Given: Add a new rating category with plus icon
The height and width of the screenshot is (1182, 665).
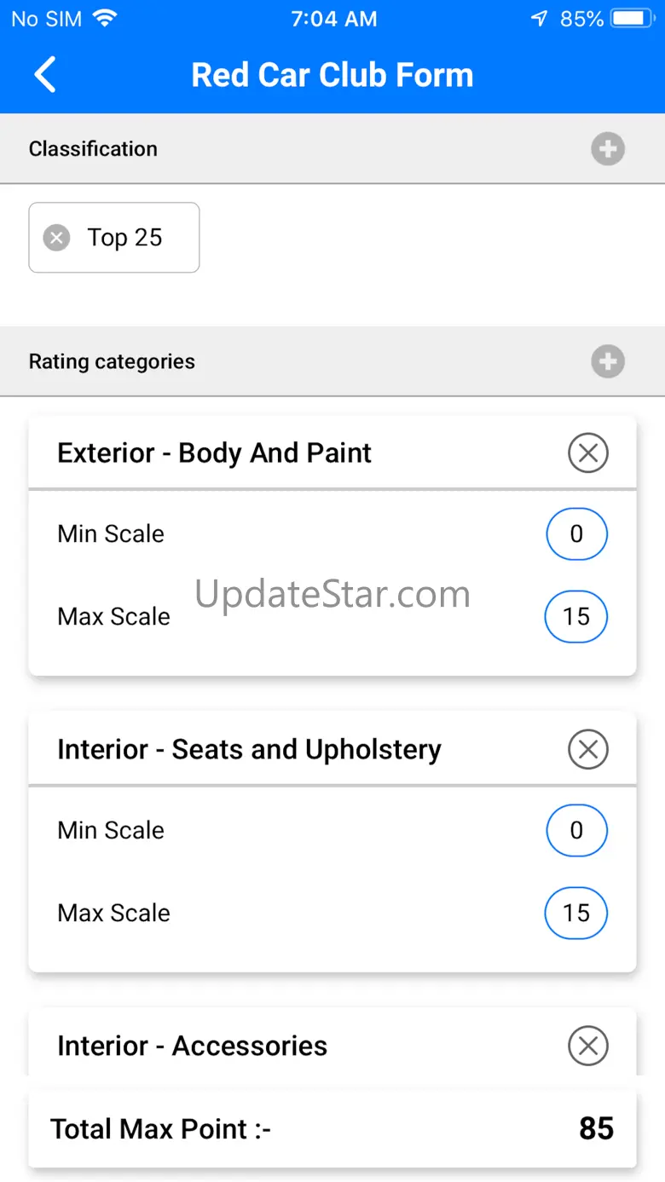Looking at the screenshot, I should 608,362.
